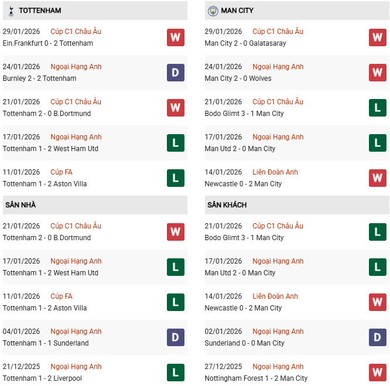Click the Man City club crest icon
The image size is (390, 386).
pyautogui.click(x=213, y=11)
